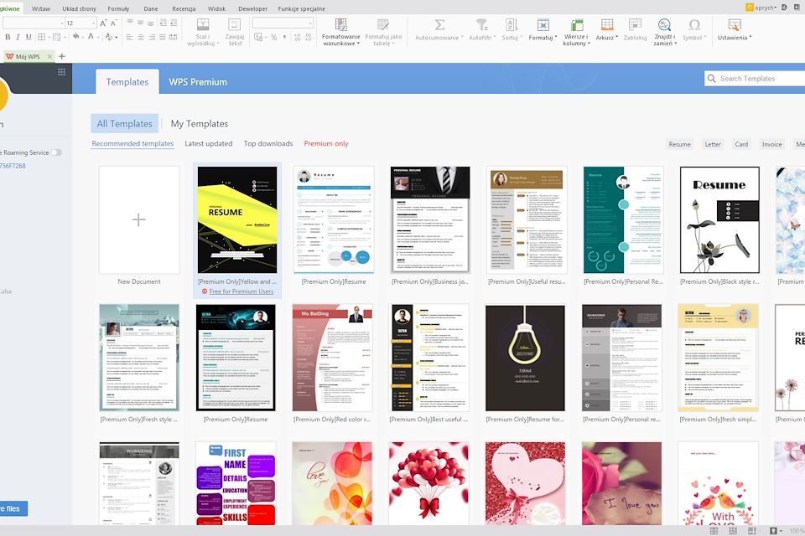Open the Deweloper ribbon tab
The image size is (805, 536).
tap(252, 8)
